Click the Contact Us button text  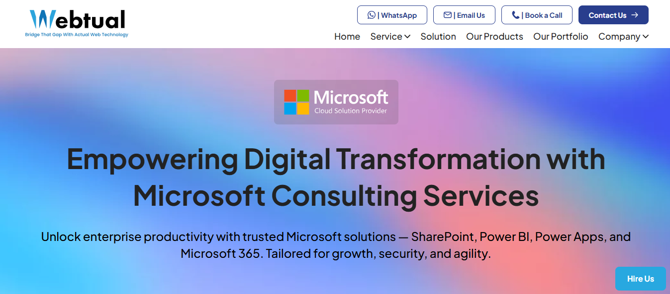(607, 15)
